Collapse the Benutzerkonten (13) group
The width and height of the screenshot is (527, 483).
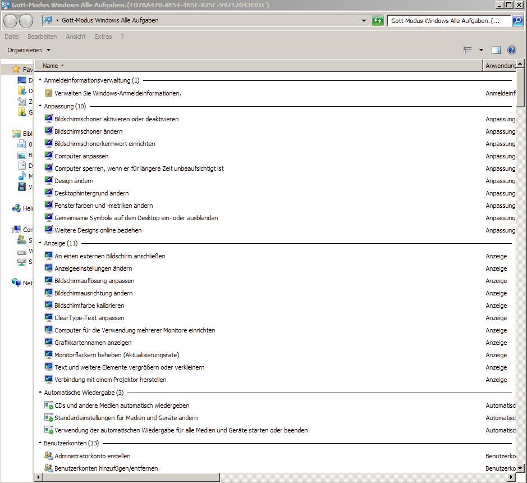[40, 443]
